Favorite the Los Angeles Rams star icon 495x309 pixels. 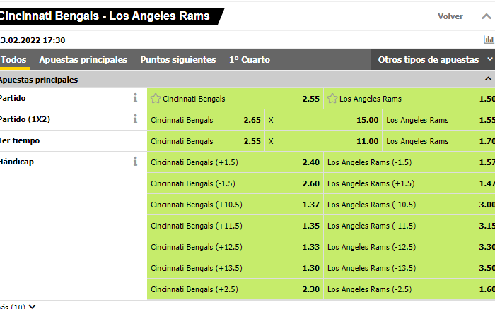click(x=332, y=99)
